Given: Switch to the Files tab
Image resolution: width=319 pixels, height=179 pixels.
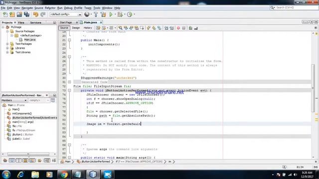Looking at the screenshot, I should coord(21,22).
